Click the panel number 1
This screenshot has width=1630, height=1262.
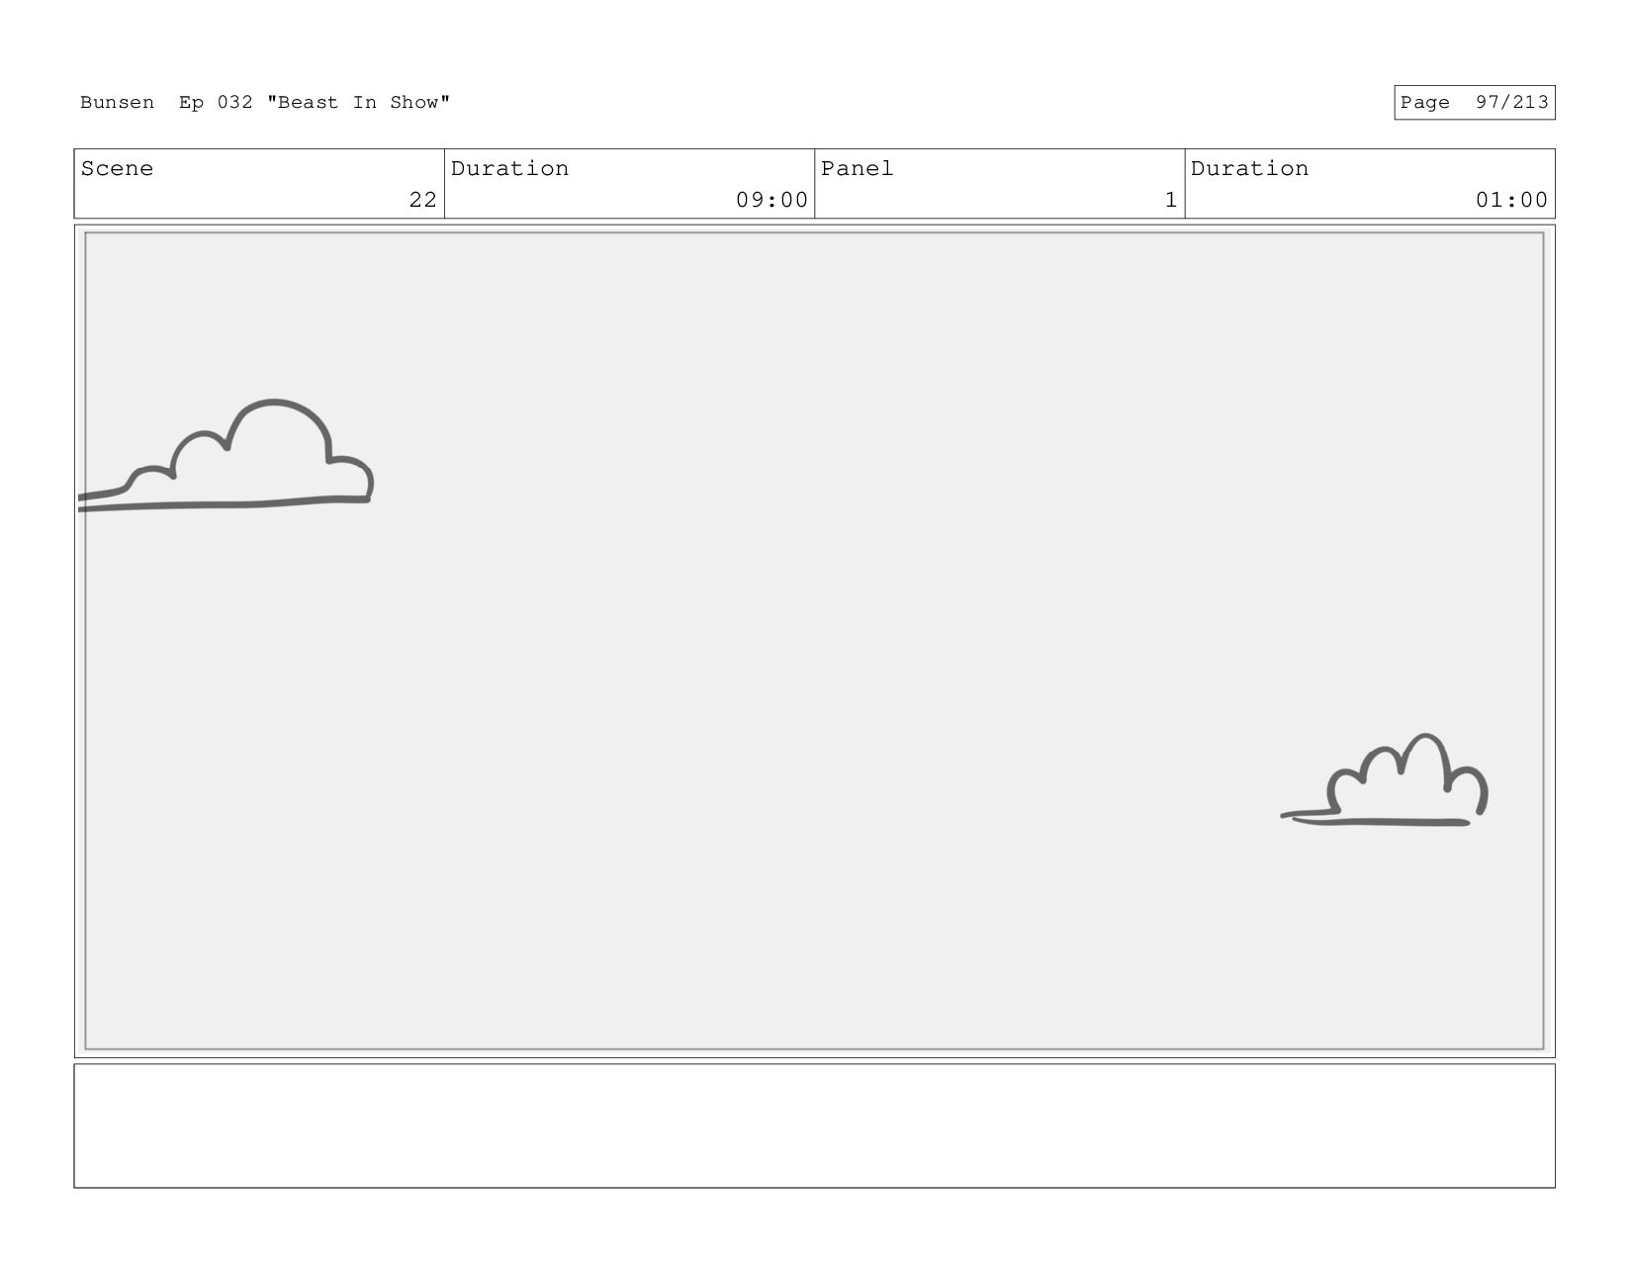1171,200
